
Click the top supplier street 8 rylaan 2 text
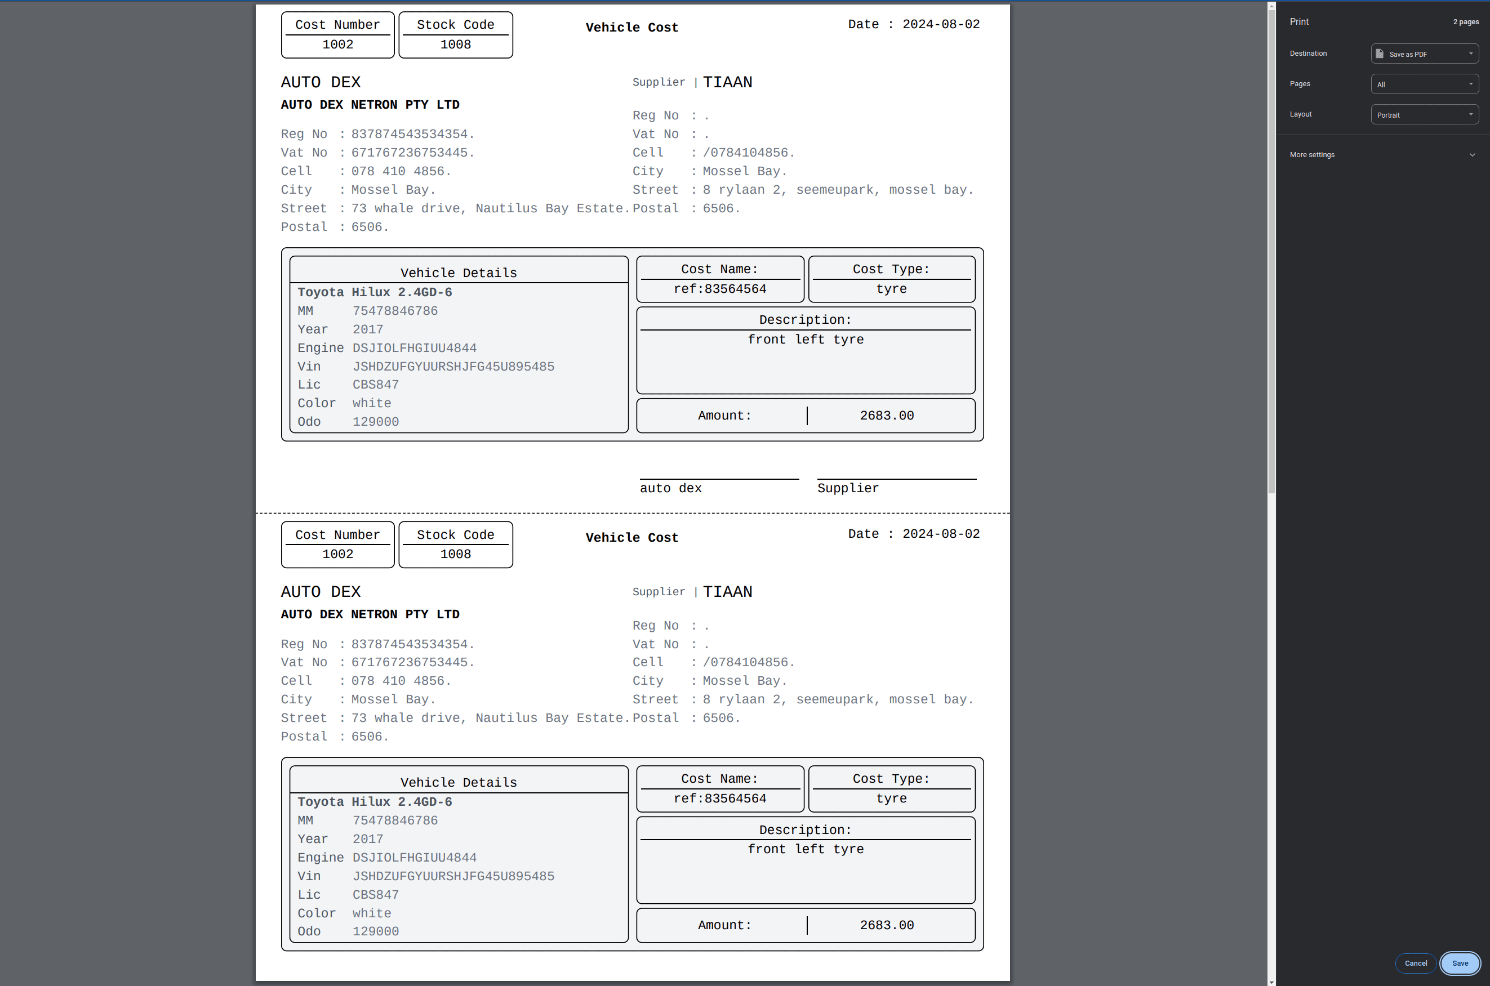[x=838, y=190]
